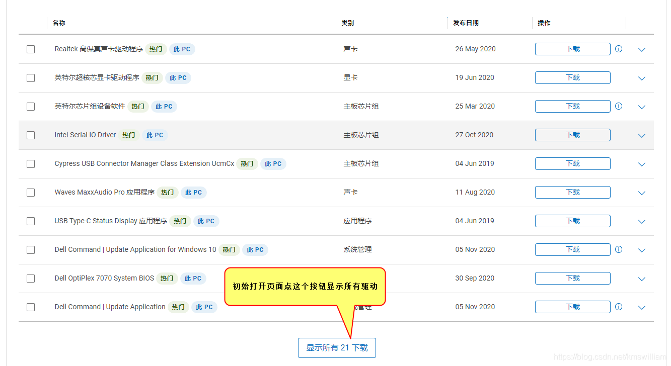Screen dimensions: 671x366
Task: Tick USB Type-C Status Display checkbox
Action: (31, 221)
